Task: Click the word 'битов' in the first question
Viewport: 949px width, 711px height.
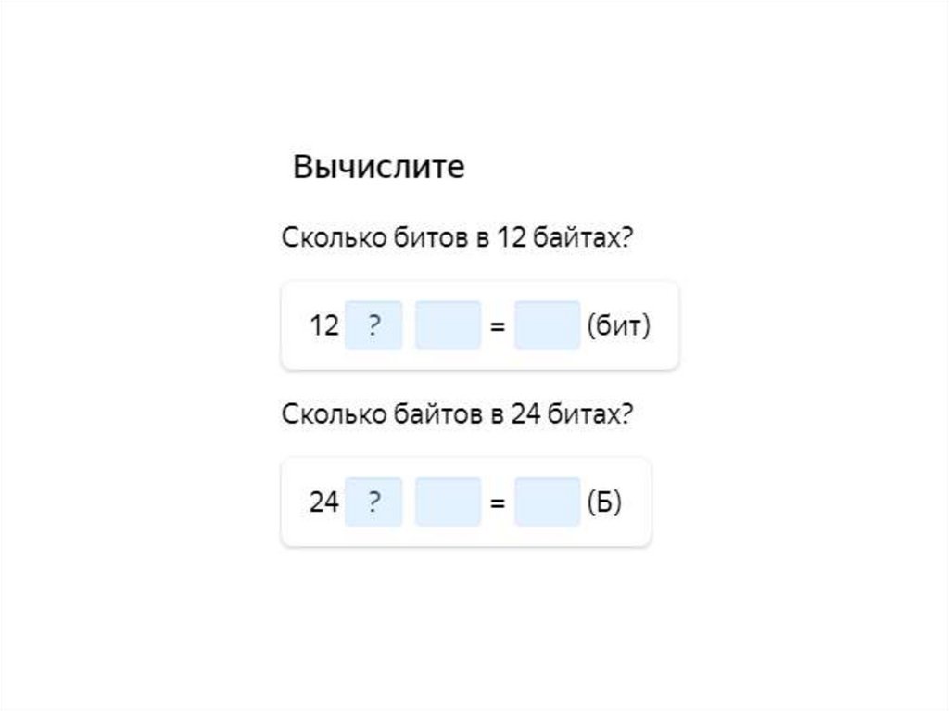Action: [x=436, y=237]
